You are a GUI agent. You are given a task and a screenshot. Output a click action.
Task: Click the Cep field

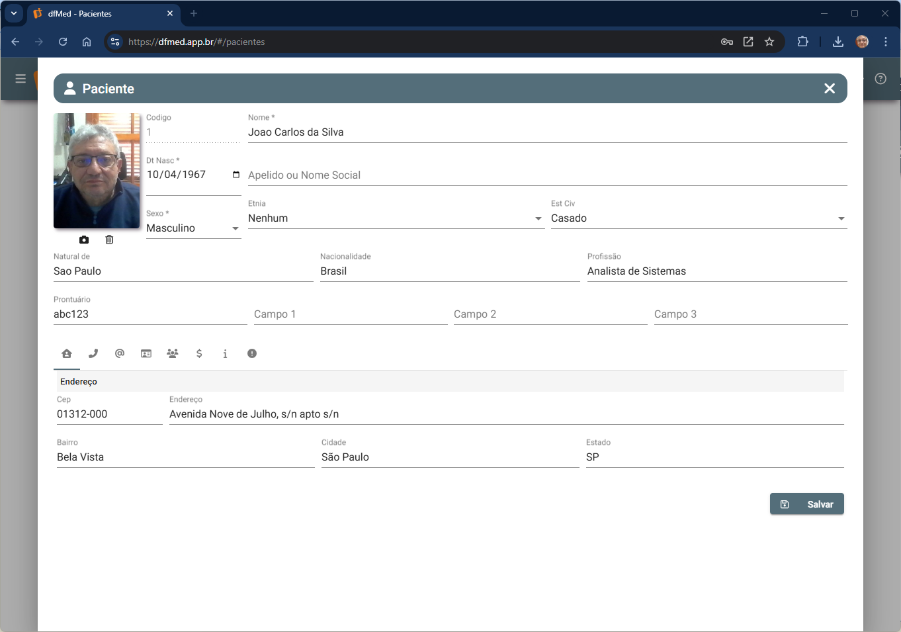tap(110, 414)
